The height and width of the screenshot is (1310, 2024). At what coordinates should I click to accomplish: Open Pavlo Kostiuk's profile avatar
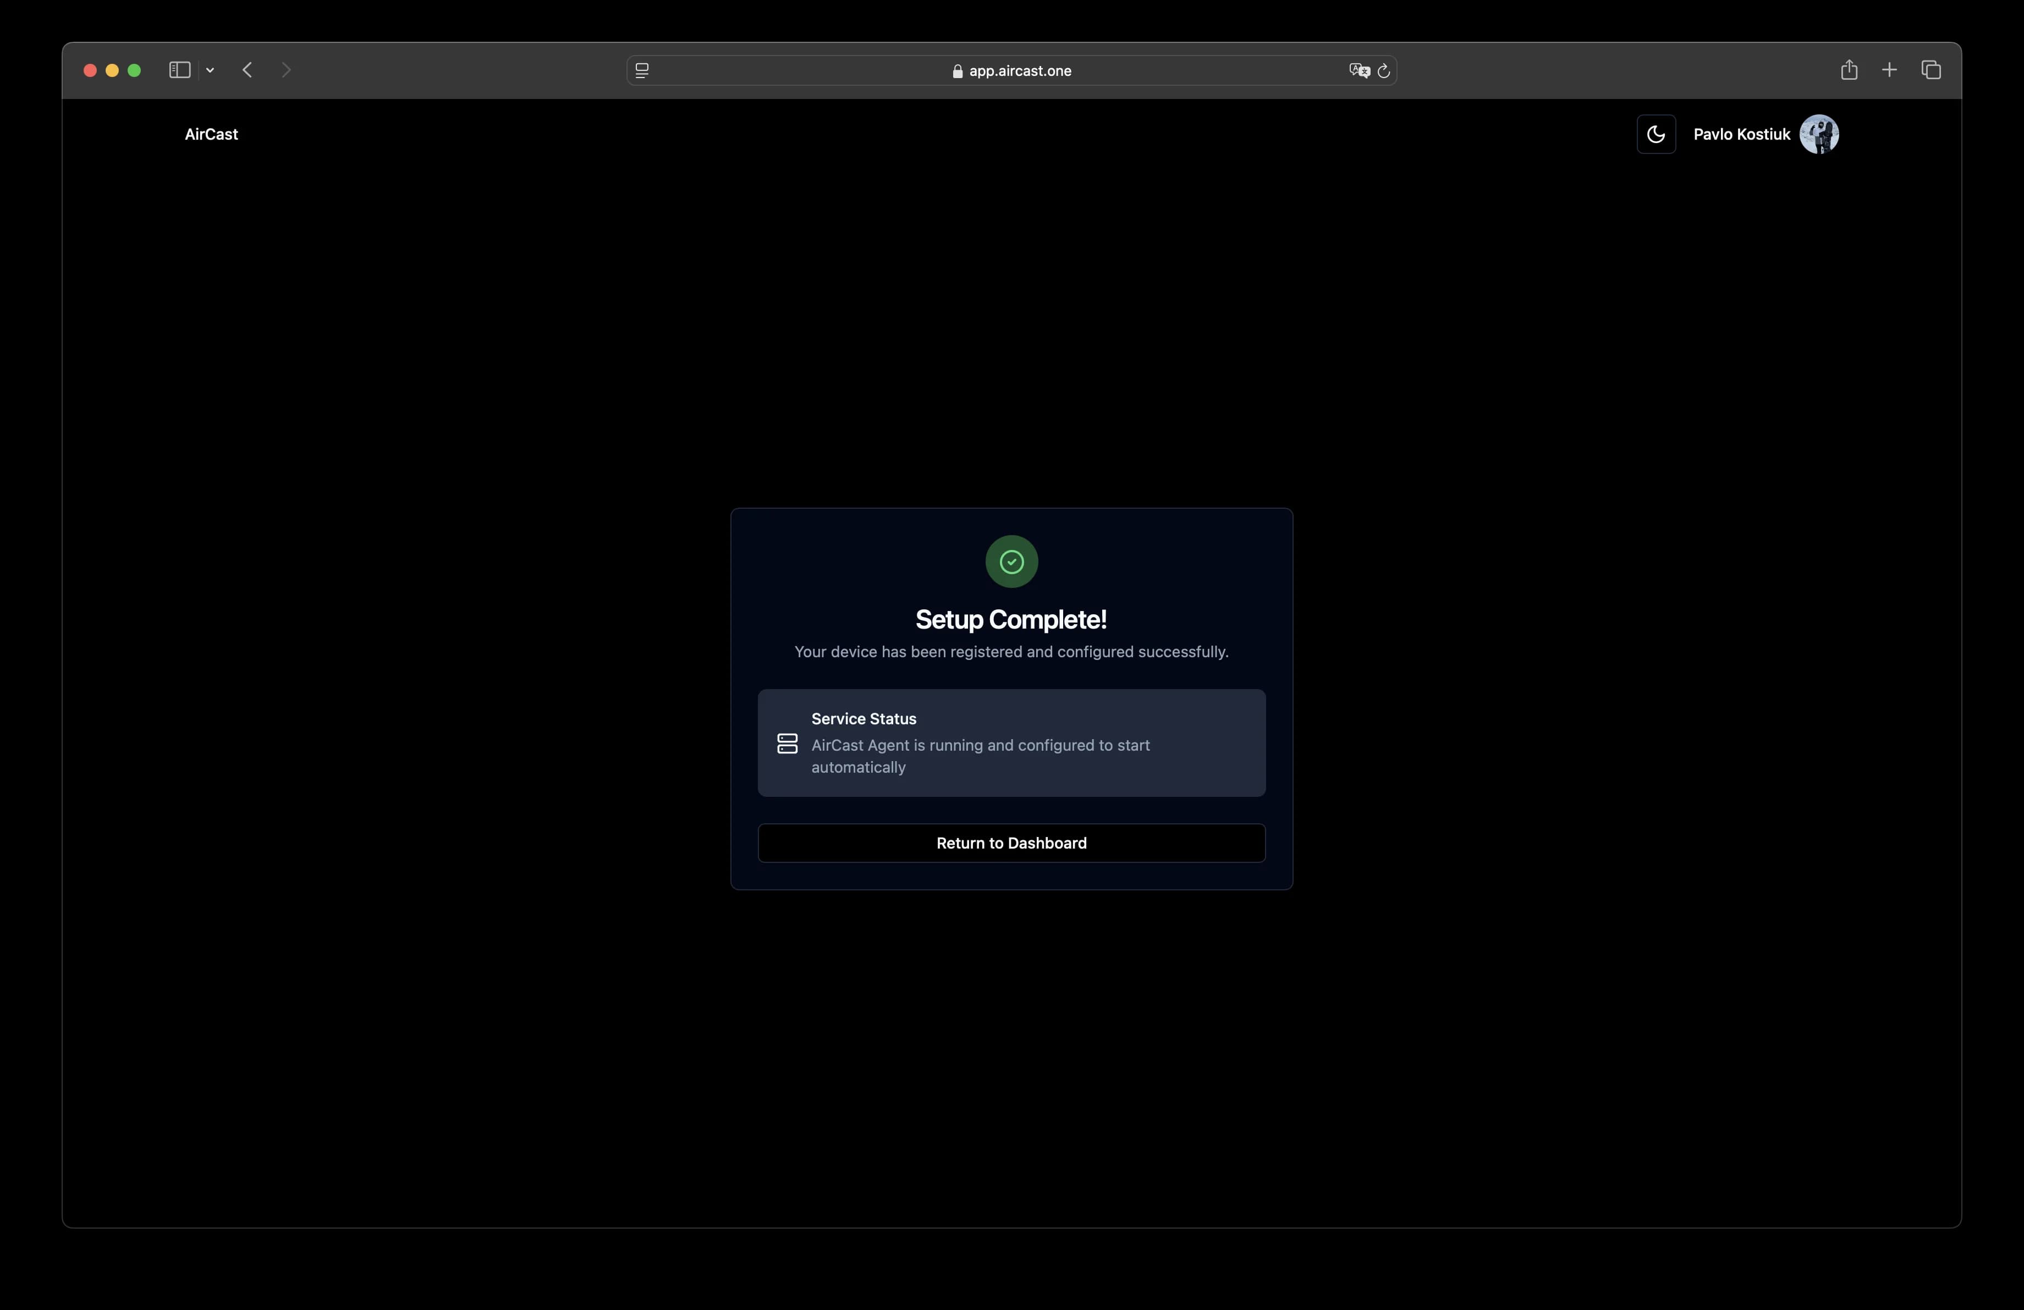[x=1819, y=134]
